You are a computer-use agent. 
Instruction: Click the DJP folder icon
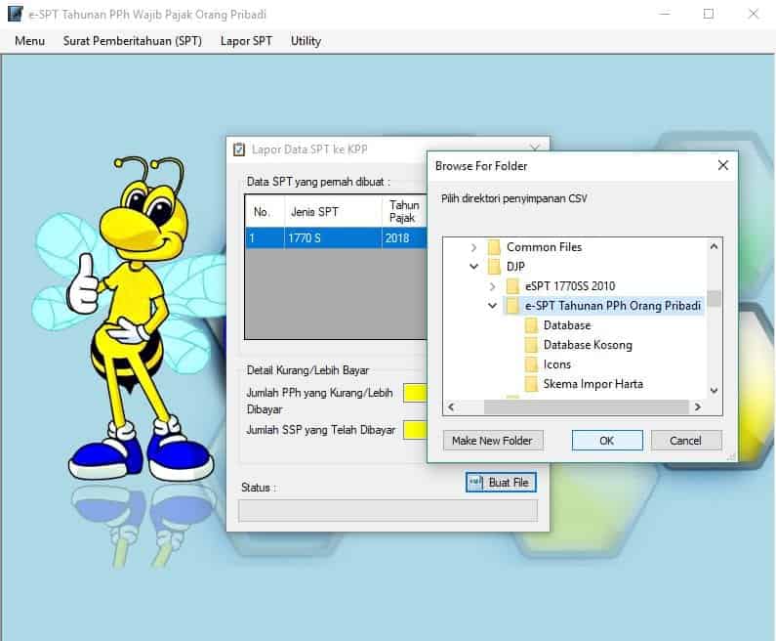[494, 267]
